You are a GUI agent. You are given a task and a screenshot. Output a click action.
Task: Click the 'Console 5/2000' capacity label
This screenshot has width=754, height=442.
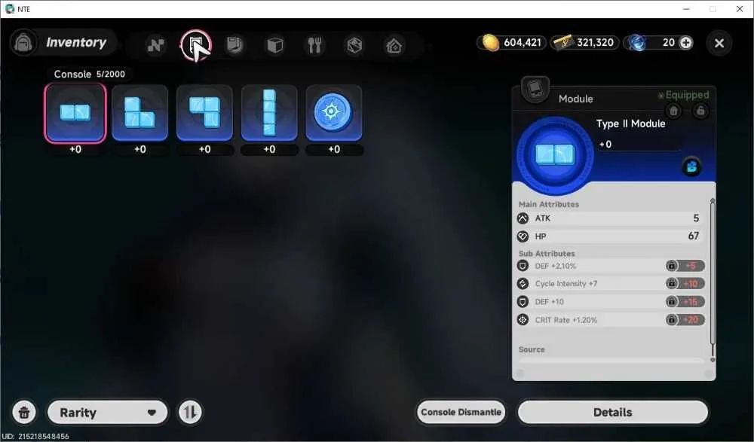[90, 74]
